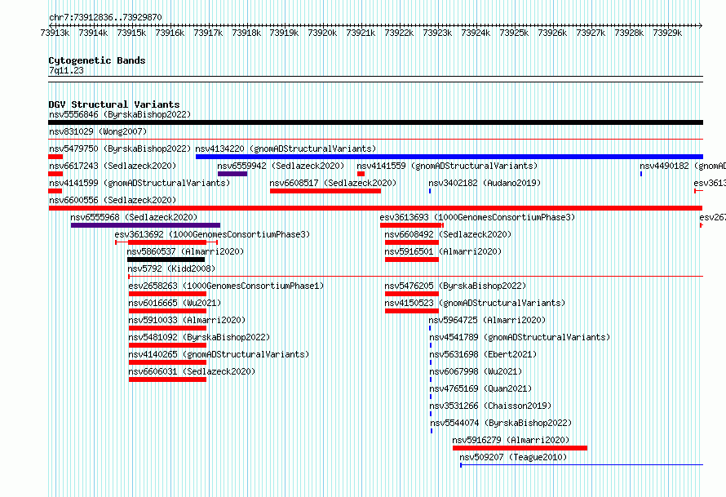Click the nsv6600556 (Sedlazeck2020) label
This screenshot has height=497, width=726.
113,200
